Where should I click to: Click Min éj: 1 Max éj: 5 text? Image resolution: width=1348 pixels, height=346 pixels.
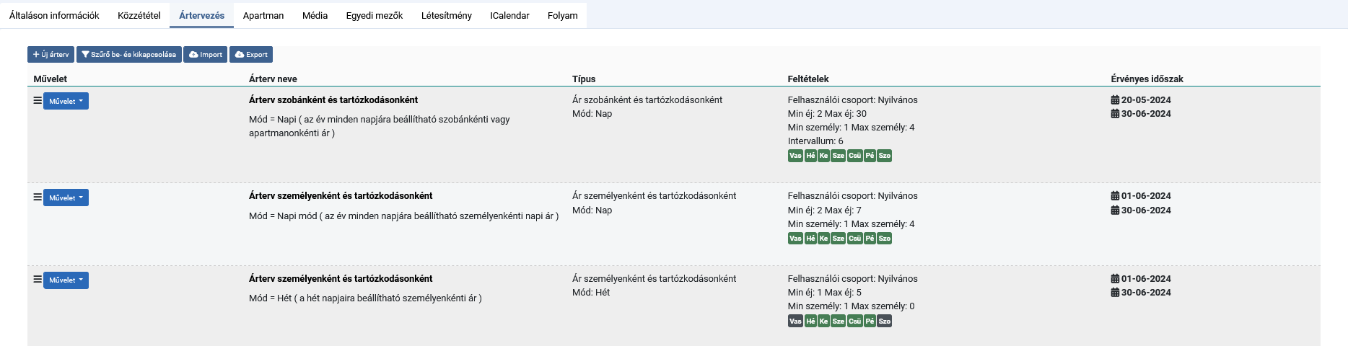coord(825,293)
